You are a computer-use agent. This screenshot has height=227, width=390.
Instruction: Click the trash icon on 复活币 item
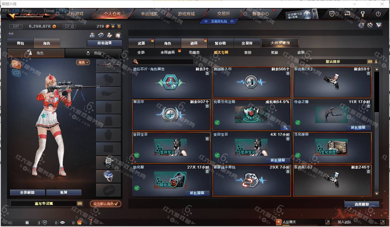tap(207, 106)
